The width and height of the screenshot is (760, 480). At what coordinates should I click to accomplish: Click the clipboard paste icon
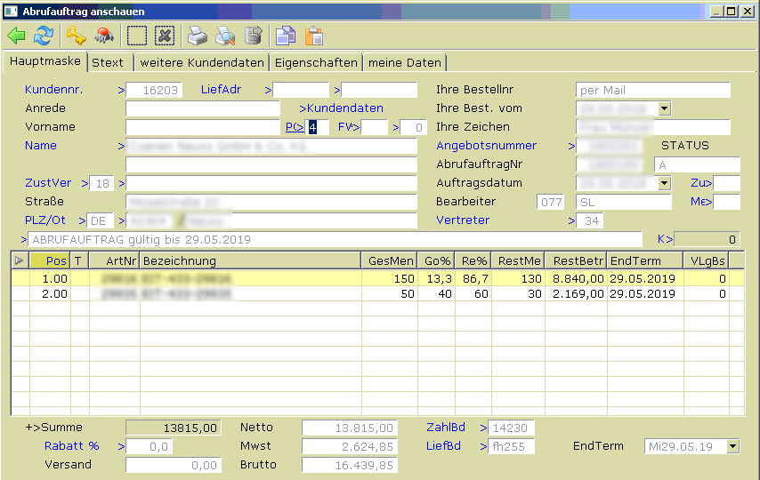tap(313, 36)
